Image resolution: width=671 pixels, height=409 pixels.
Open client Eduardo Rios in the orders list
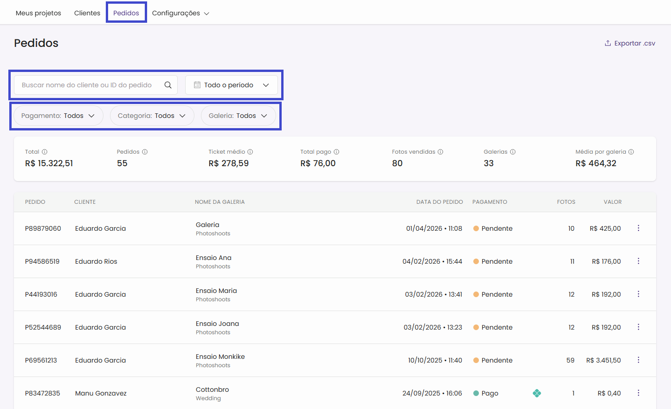tap(96, 261)
